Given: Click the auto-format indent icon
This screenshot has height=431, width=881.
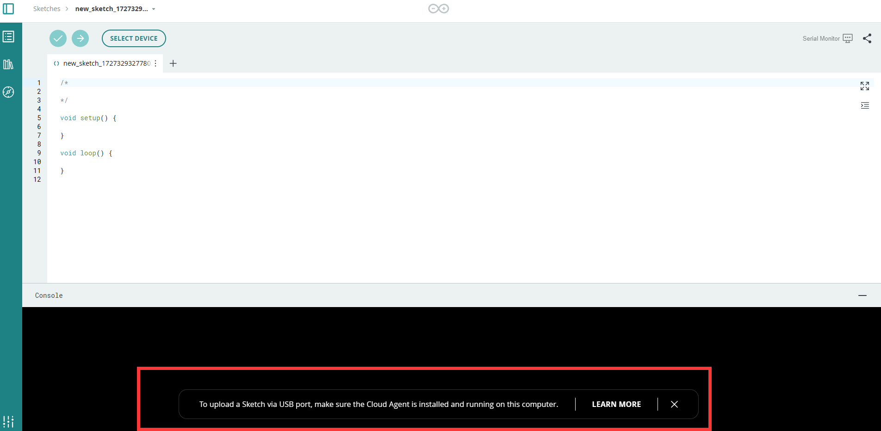Looking at the screenshot, I should pos(865,105).
